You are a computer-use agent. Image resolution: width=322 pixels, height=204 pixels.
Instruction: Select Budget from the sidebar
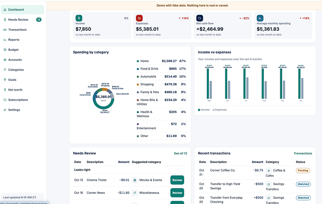(x=22, y=50)
